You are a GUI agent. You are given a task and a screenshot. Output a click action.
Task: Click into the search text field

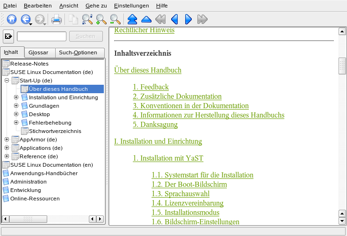pyautogui.click(x=42, y=37)
